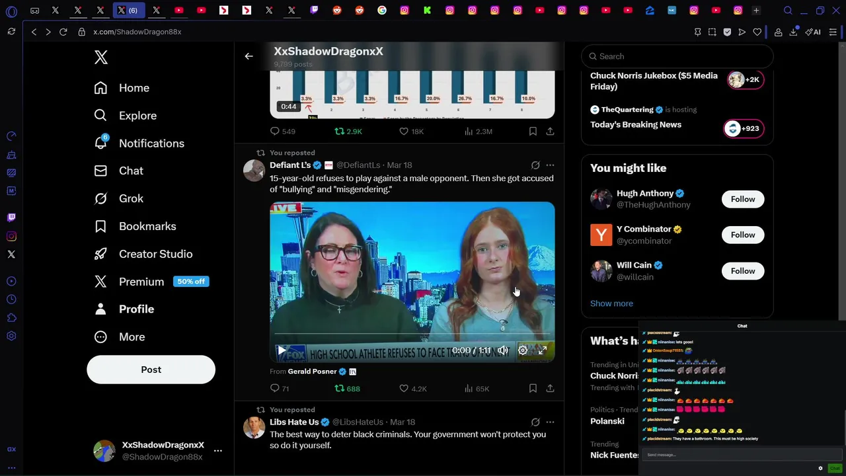
Task: Open the Libs Hate Us post more options
Action: [550, 422]
